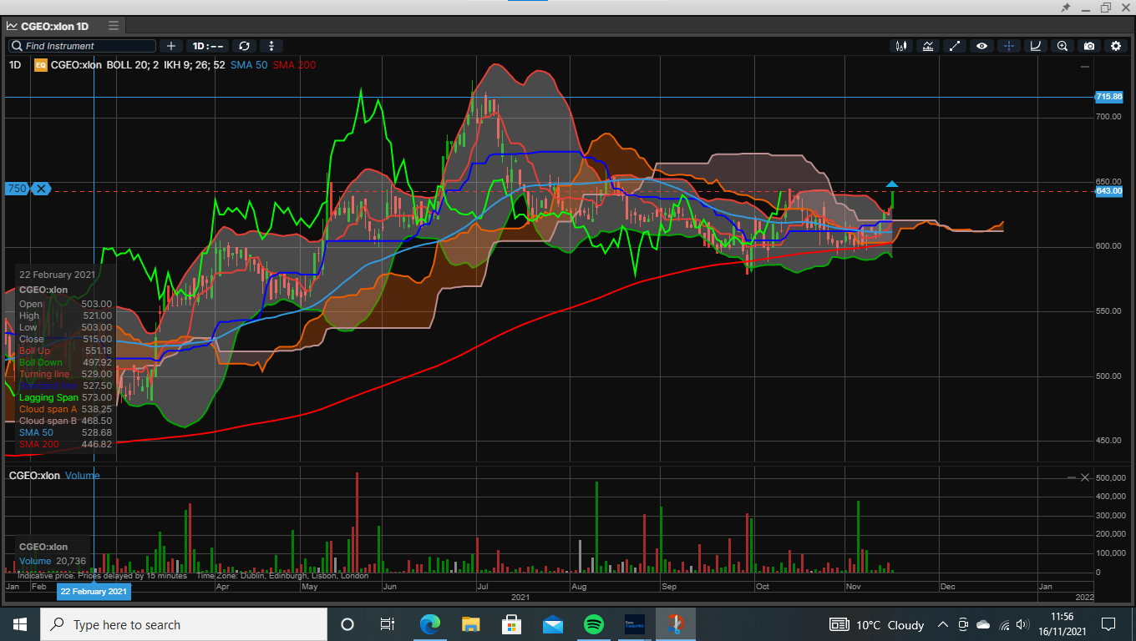Open chart settings gear
The height and width of the screenshot is (641, 1136).
(1116, 46)
